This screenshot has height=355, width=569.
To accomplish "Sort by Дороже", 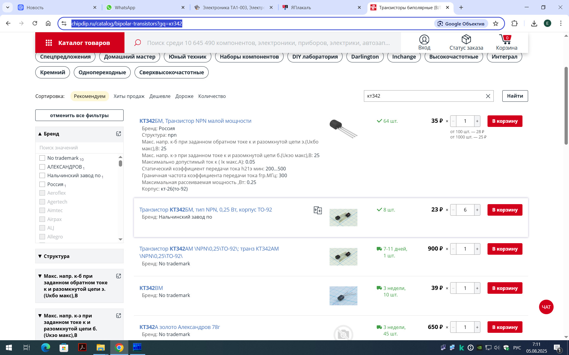I will pos(184,96).
